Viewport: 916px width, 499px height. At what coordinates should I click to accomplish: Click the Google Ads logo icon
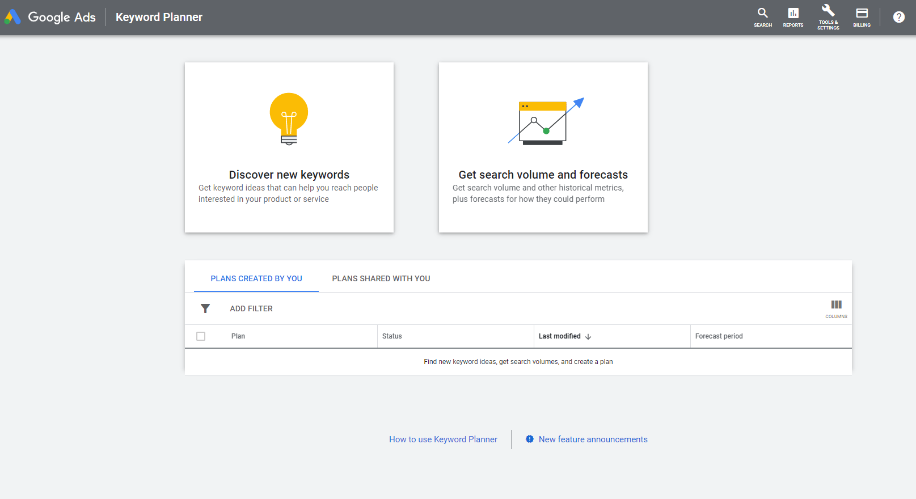[x=12, y=17]
